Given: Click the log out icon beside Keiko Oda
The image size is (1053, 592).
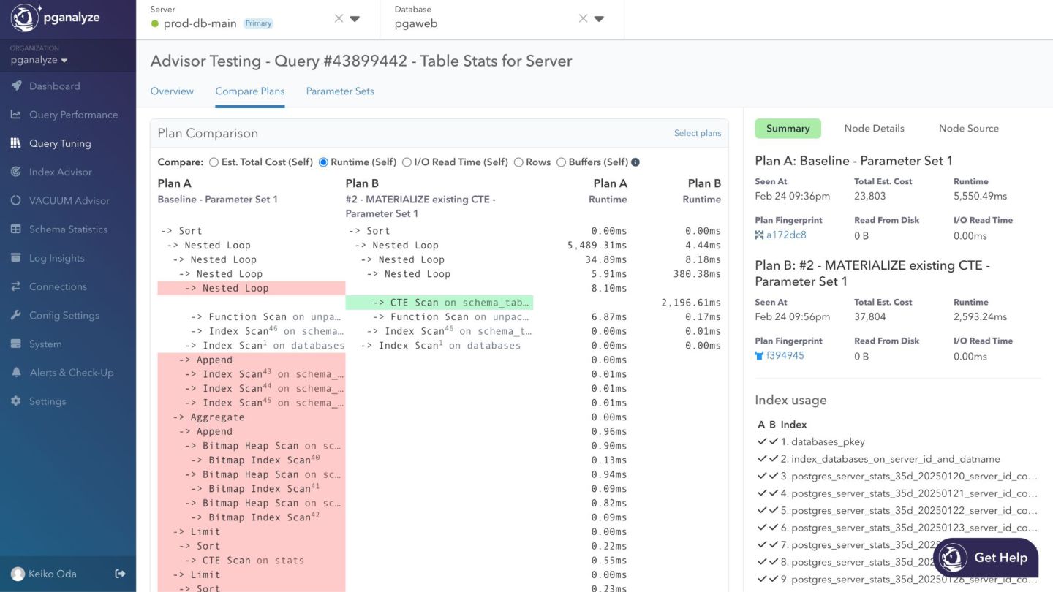Looking at the screenshot, I should click(121, 574).
